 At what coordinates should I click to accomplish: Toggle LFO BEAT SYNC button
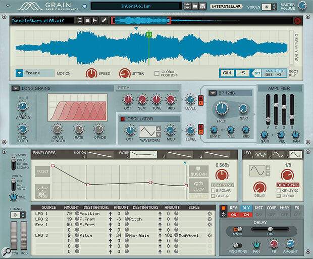288,185
